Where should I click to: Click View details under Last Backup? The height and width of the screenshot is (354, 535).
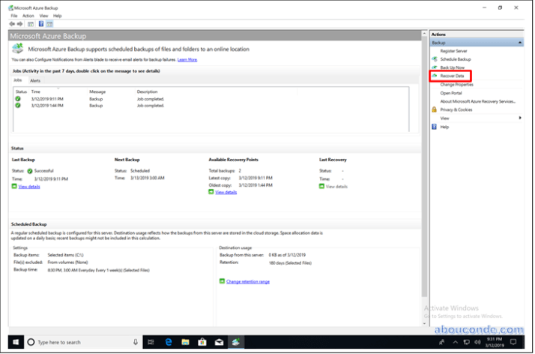click(29, 186)
